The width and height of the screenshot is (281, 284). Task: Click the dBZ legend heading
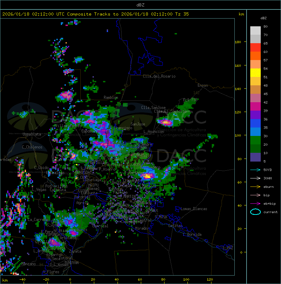click(x=263, y=18)
